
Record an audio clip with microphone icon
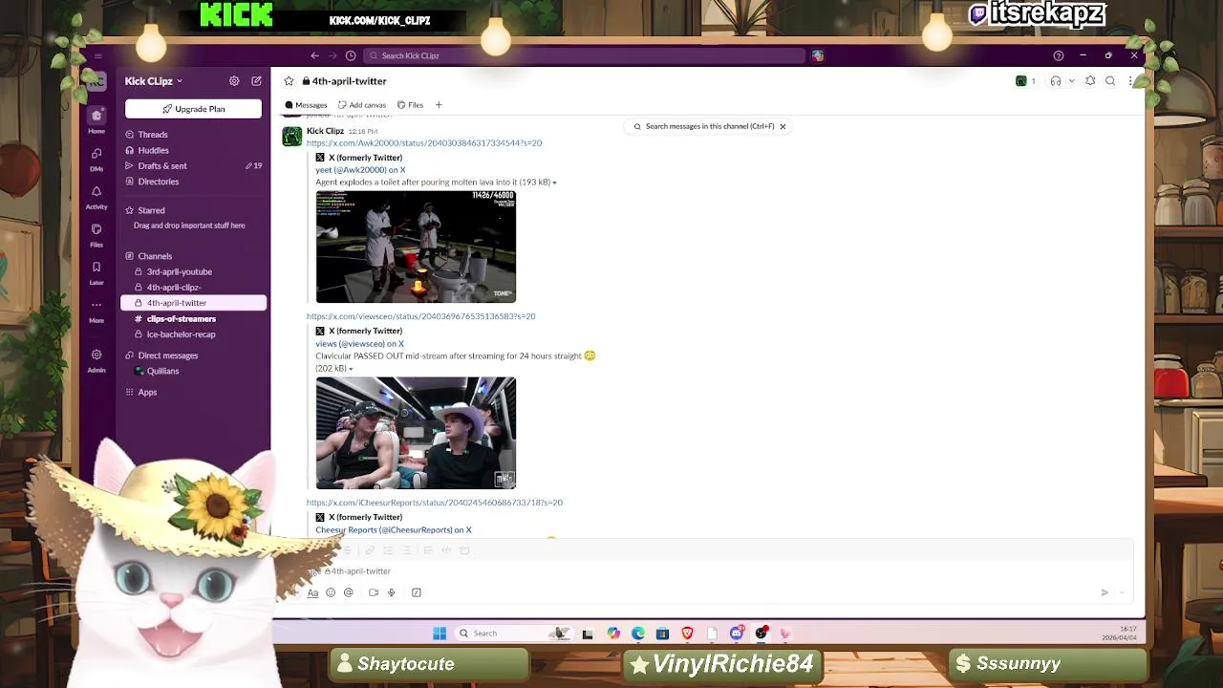(391, 592)
